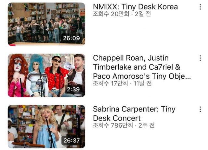Image resolution: width=208 pixels, height=150 pixels.
Task: Open the Chappell Roan and Justin Timberlake thumbnail
Action: [46, 75]
